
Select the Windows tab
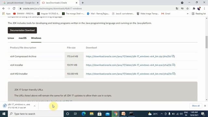(x=36, y=38)
